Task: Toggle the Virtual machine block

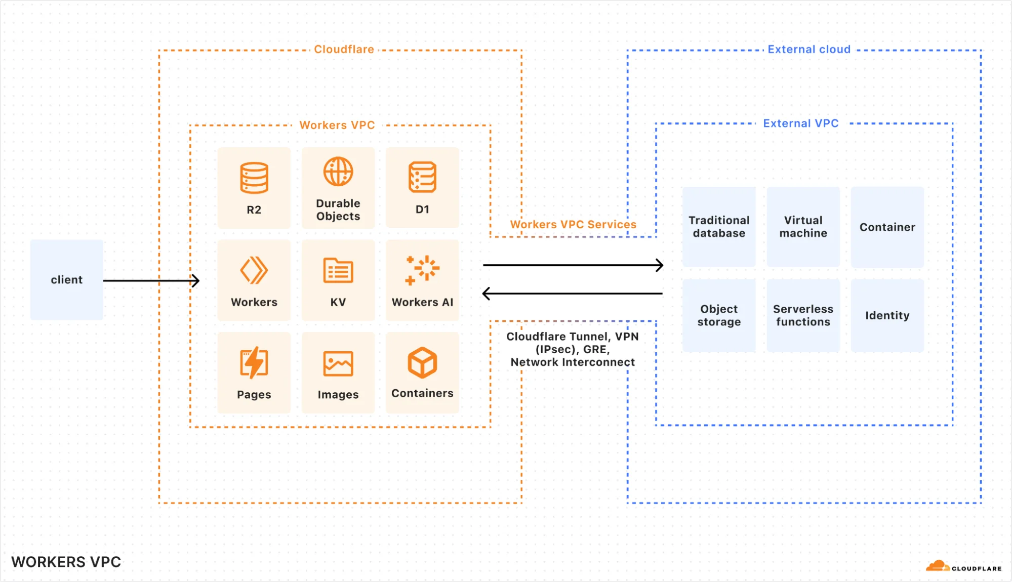Action: point(803,227)
